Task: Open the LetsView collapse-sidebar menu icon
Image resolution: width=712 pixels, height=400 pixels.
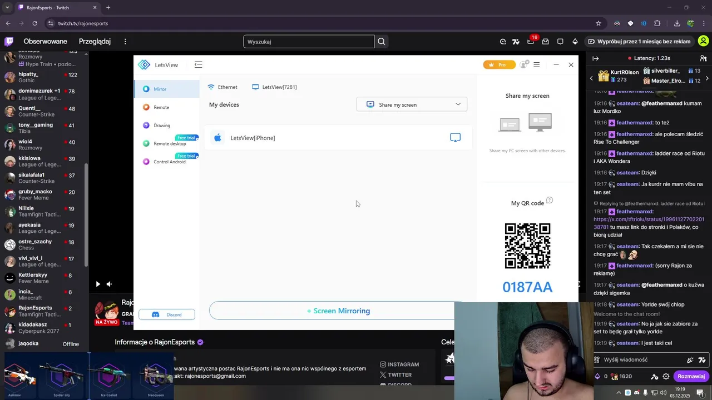Action: pos(198,64)
